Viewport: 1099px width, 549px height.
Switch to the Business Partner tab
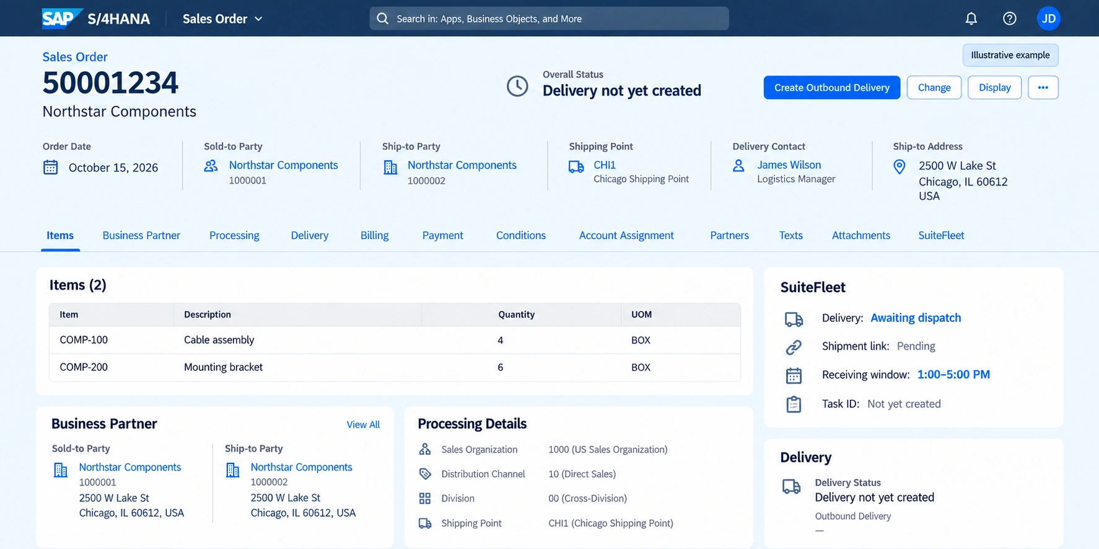[x=141, y=235]
